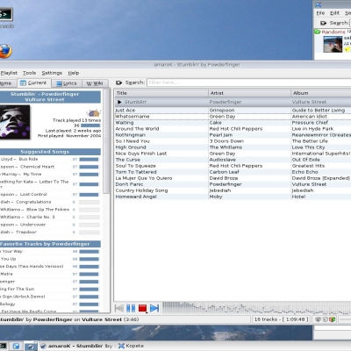Click the first status bar icon after track count

tap(319, 319)
